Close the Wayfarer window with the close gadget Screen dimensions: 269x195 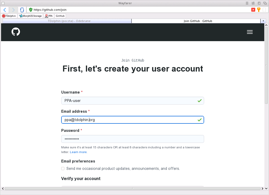click(3, 3)
